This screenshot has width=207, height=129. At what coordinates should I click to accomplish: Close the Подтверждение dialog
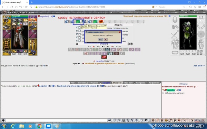click(120, 32)
